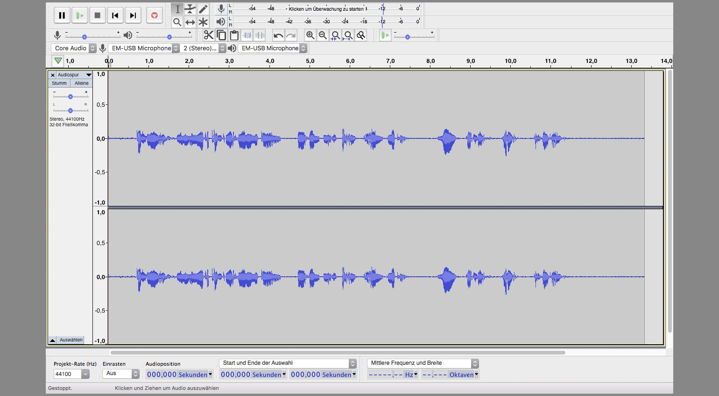Click the horizontal scrollbar below the track

338,353
